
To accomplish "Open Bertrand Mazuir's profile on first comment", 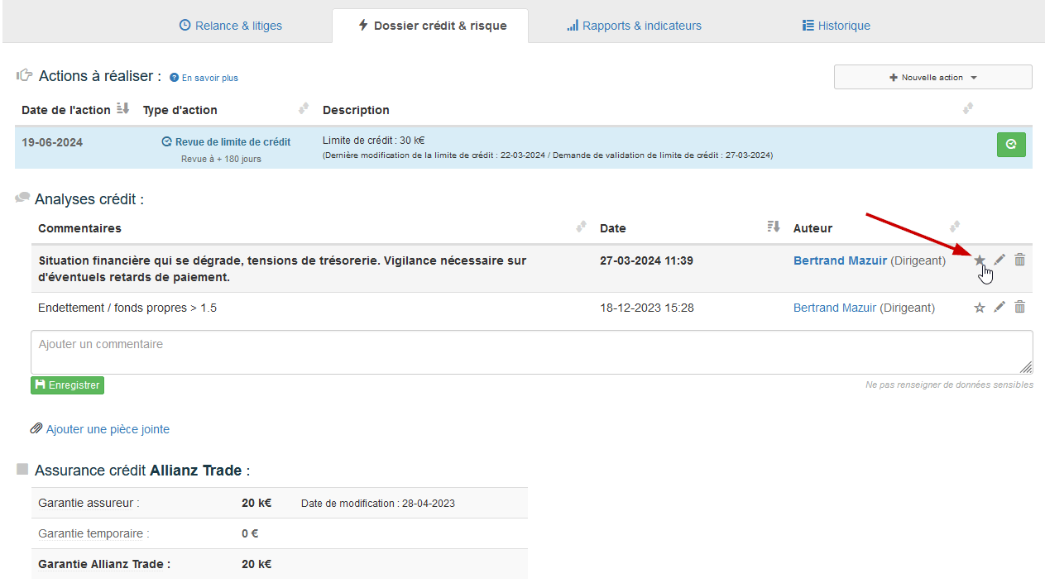I will point(839,260).
